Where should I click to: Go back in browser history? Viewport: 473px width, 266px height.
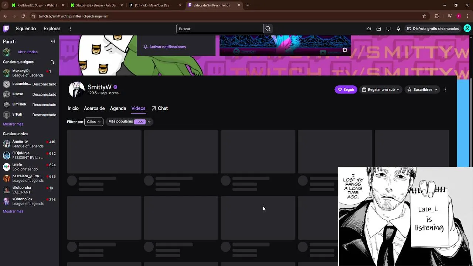pos(5,16)
